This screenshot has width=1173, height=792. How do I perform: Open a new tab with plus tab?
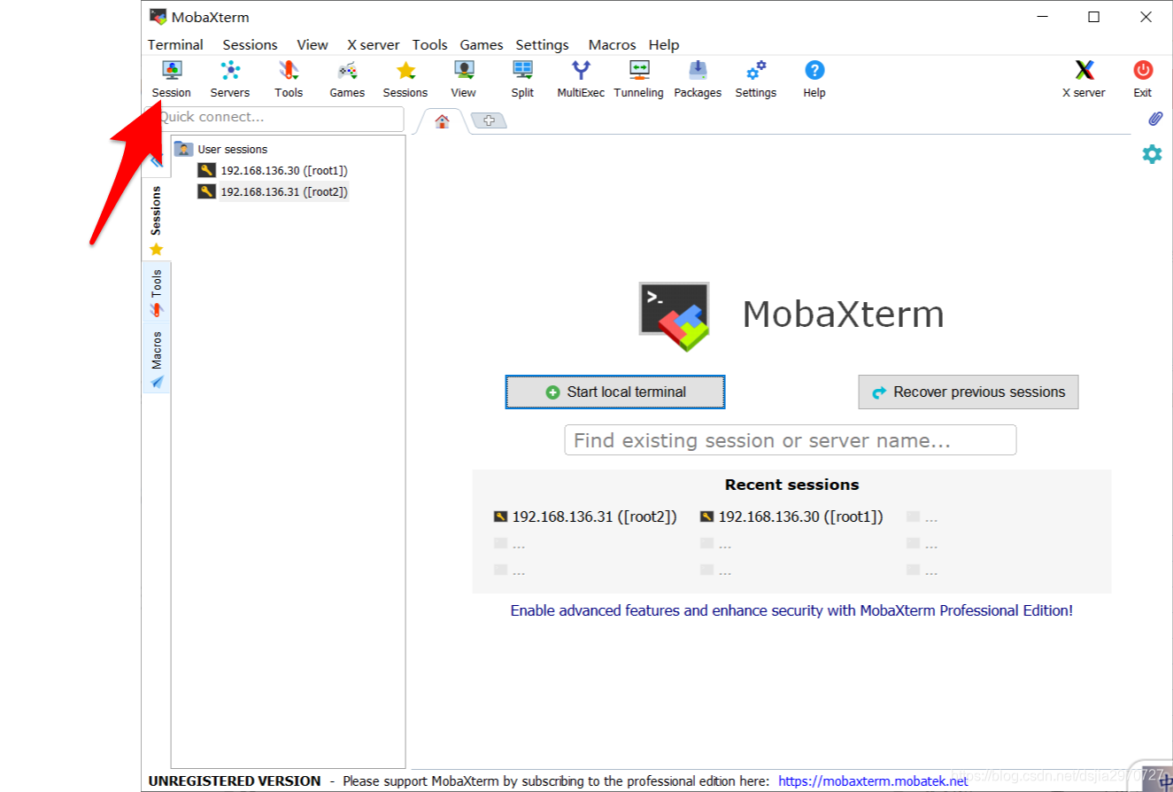(x=488, y=120)
